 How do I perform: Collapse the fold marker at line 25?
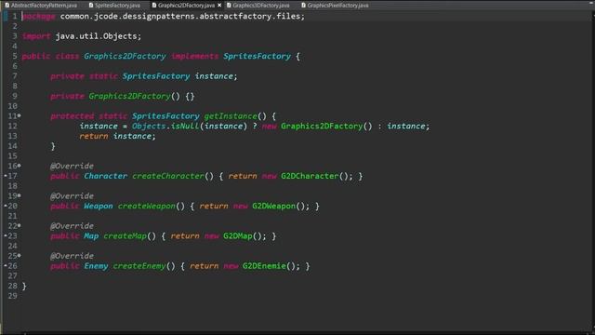[19, 256]
